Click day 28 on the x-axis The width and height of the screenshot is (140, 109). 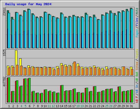(119, 106)
